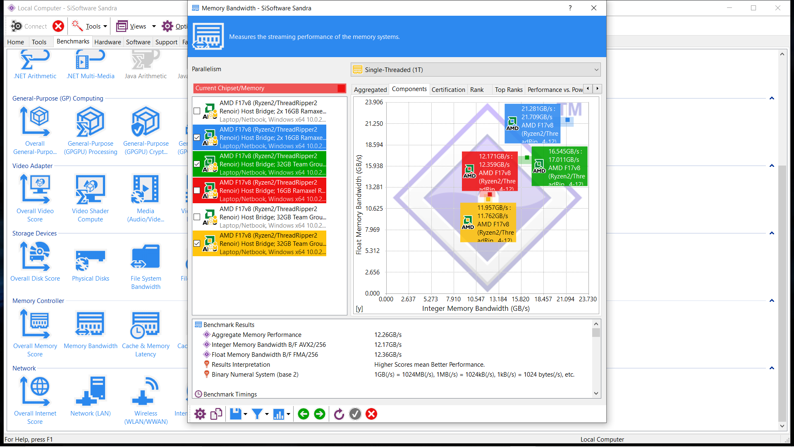The image size is (794, 447).
Task: Click the filter funnel icon
Action: [257, 414]
